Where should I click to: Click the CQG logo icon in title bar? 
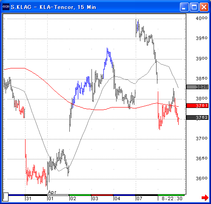pos(6,7)
